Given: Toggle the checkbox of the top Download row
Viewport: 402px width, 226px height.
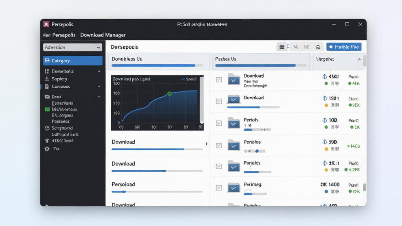Looking at the screenshot, I should coord(219,80).
